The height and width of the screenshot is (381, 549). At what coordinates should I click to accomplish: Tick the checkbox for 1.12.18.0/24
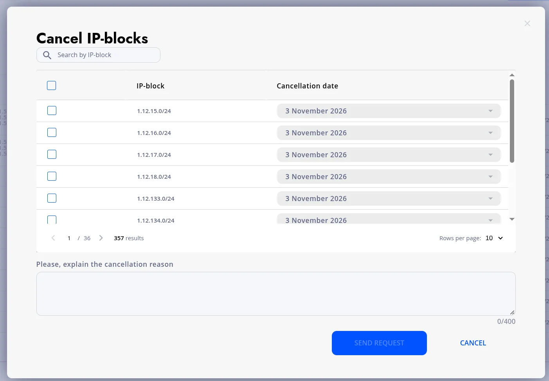(52, 176)
